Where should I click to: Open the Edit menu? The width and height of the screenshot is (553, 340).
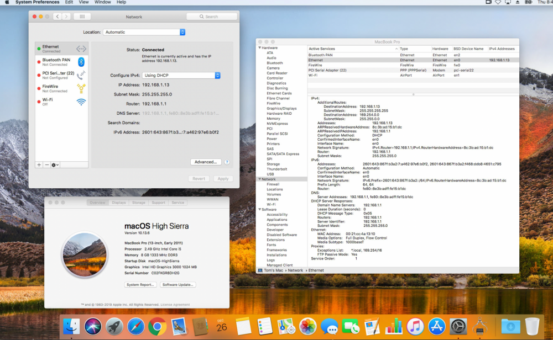[69, 2]
